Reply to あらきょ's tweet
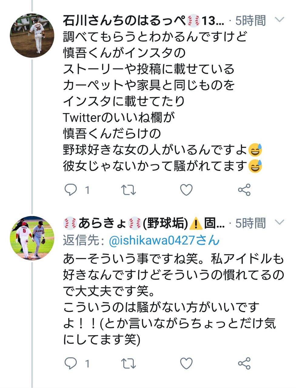Screen dimensions: 296x388 71,363
